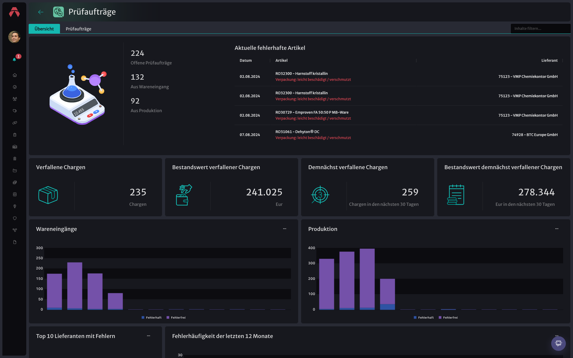Image resolution: width=573 pixels, height=358 pixels.
Task: Click the 92 Aus Produktion figure
Action: pyautogui.click(x=135, y=101)
